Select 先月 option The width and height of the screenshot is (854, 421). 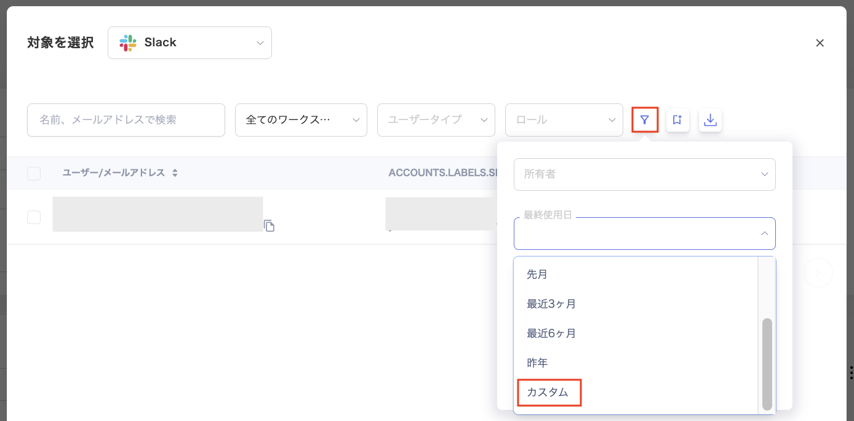pos(537,274)
